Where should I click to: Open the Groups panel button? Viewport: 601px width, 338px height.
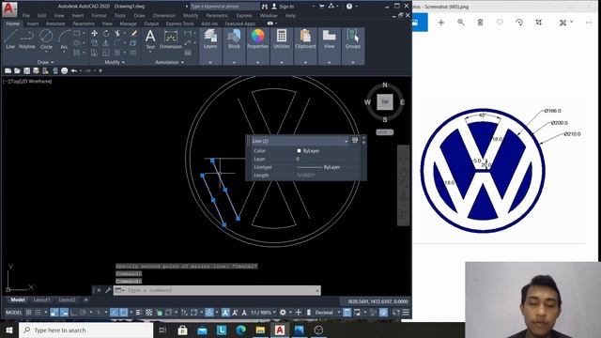(x=353, y=39)
